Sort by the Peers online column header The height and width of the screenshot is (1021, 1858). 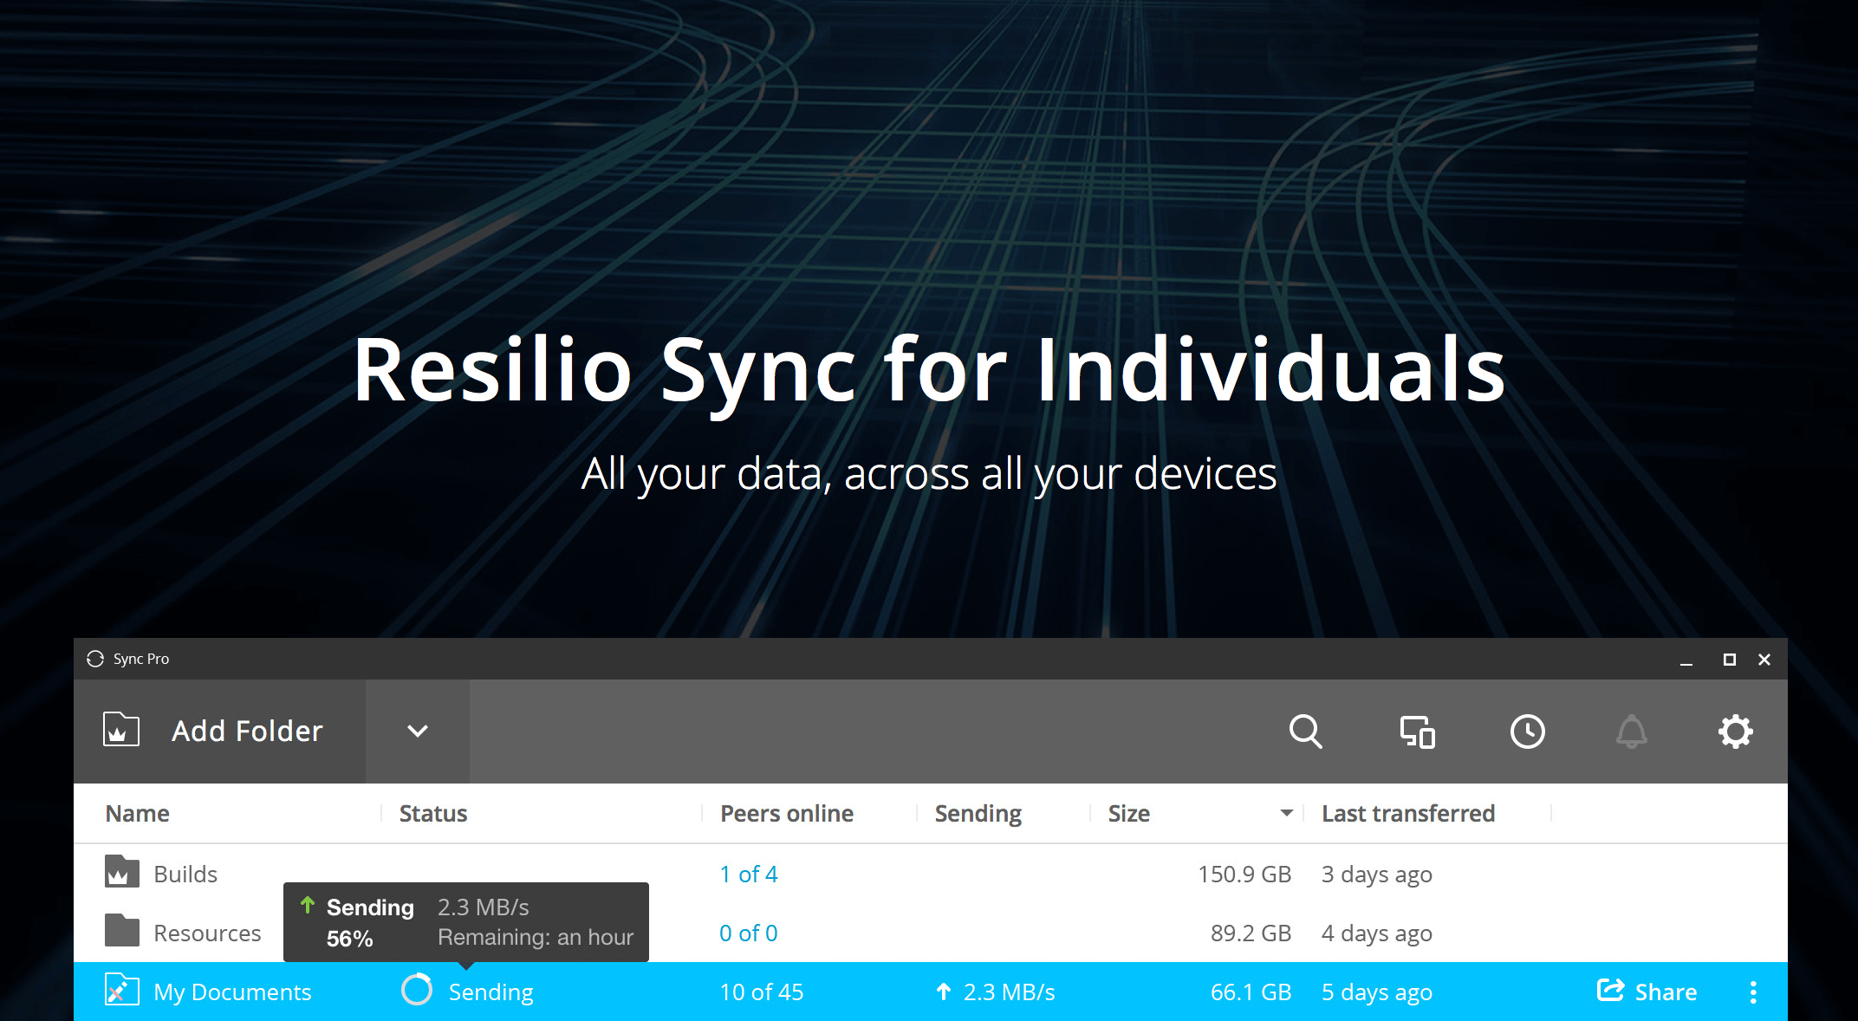pyautogui.click(x=787, y=813)
